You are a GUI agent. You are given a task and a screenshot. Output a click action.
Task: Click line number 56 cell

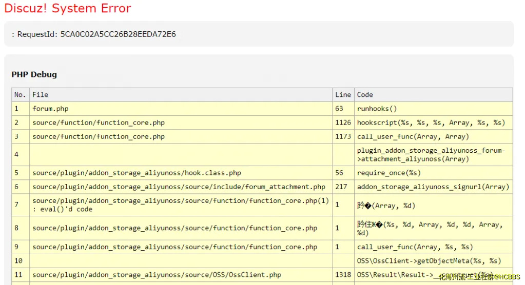[x=343, y=173]
